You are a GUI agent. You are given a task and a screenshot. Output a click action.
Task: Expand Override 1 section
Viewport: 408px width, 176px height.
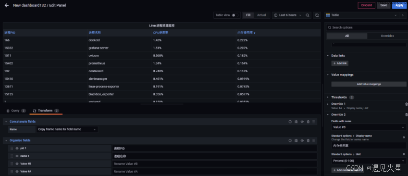point(328,104)
